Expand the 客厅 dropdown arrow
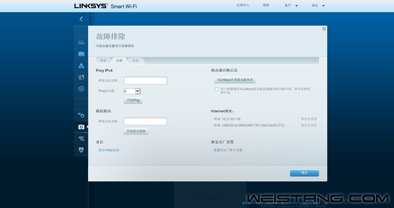 (297, 6)
